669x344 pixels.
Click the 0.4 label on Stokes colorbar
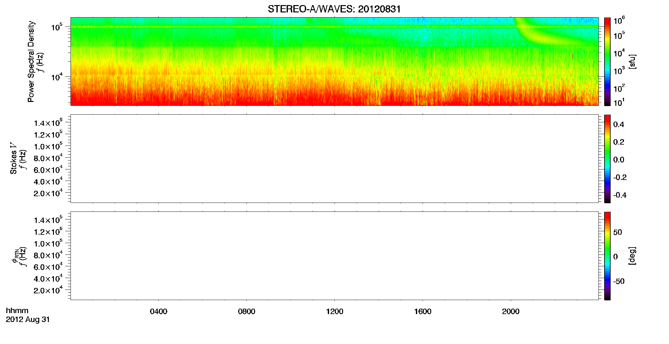pos(619,125)
